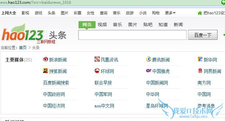Open the 搜狐新闻 link
This screenshot has height=121, width=225.
(58, 71)
